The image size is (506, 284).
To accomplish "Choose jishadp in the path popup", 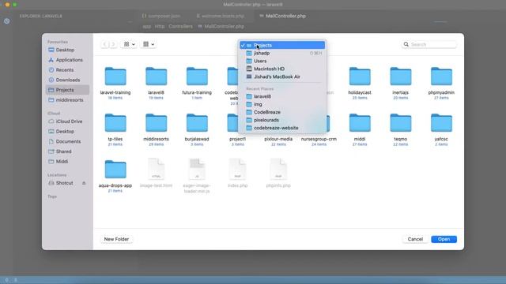I will [282, 53].
